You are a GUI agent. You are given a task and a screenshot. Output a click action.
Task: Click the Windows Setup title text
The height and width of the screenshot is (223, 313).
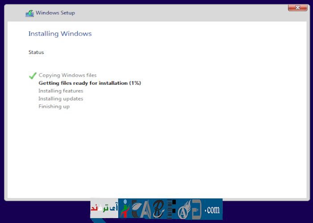coord(55,13)
